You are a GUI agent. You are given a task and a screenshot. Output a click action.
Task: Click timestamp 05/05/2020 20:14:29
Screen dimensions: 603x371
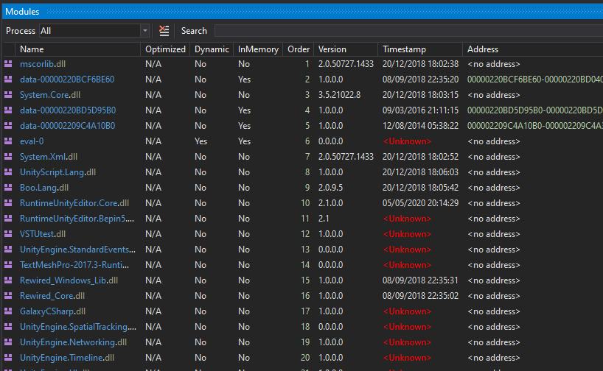point(420,202)
